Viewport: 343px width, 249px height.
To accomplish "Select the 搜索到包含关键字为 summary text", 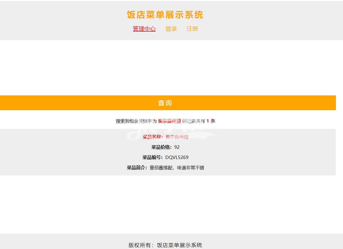I will pyautogui.click(x=136, y=121).
